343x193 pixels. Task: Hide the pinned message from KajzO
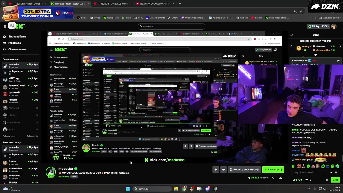tap(338, 61)
